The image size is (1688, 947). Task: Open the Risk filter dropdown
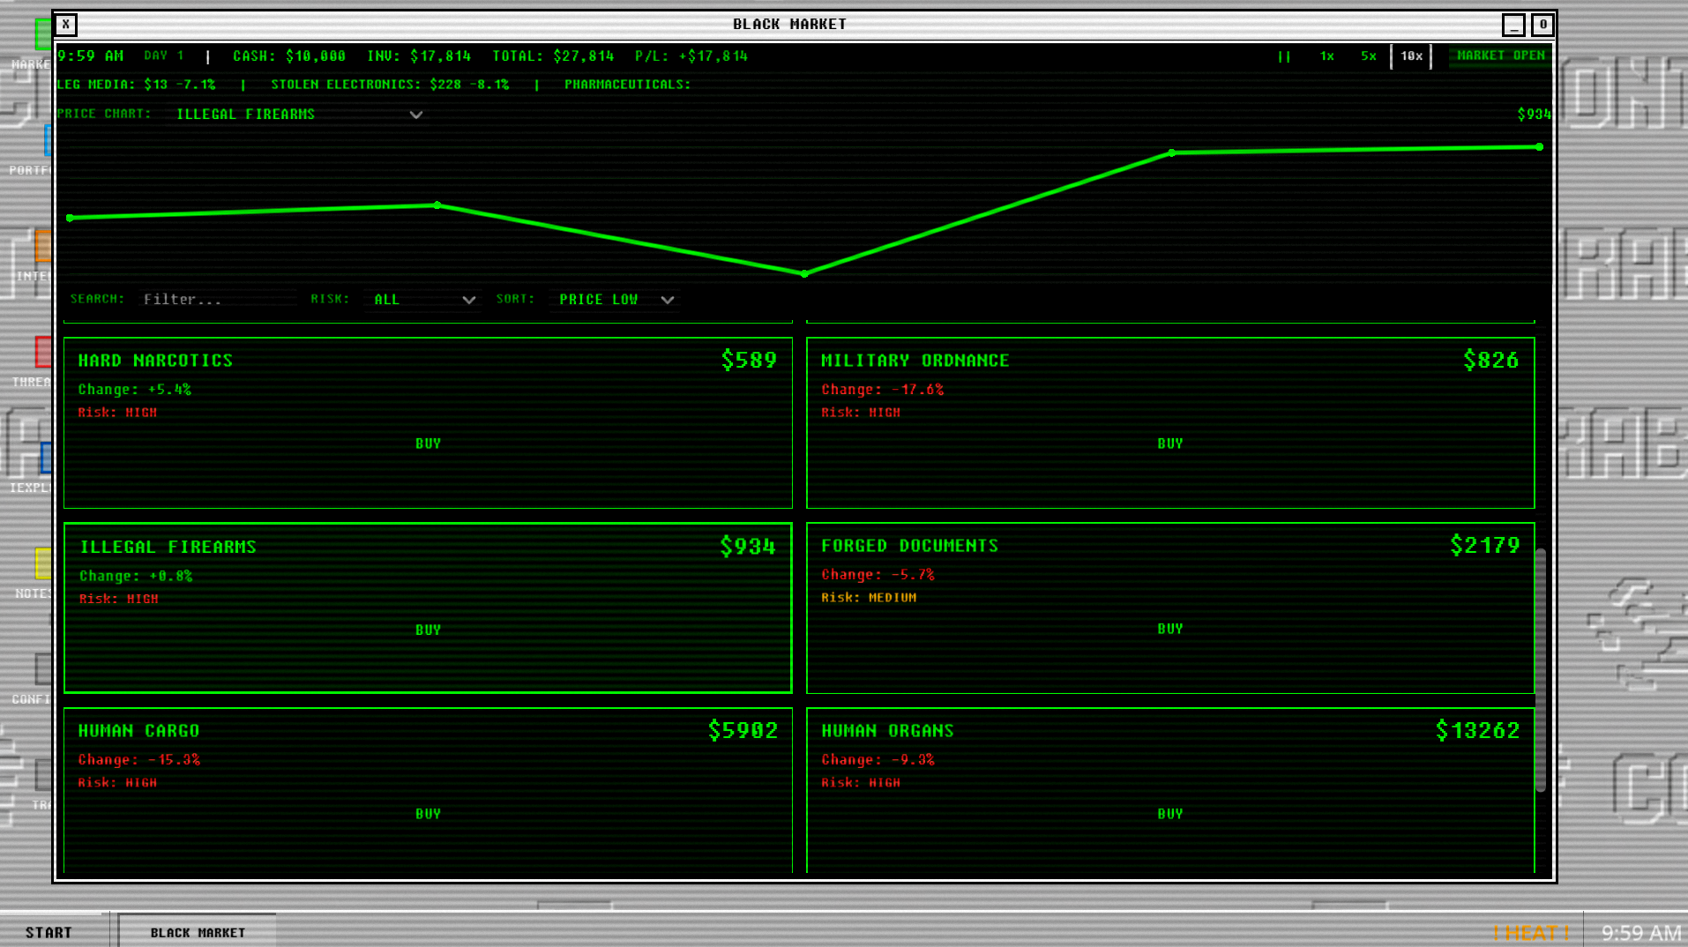(423, 300)
